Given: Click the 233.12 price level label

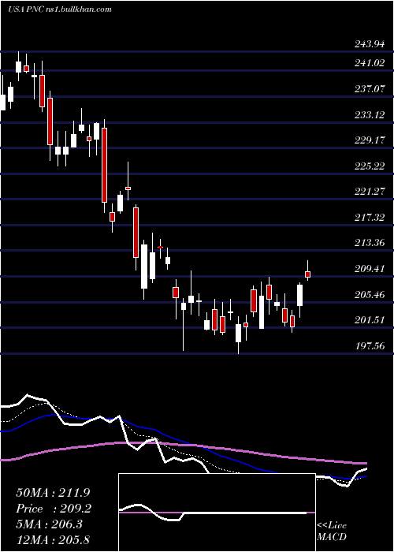Looking at the screenshot, I should [369, 115].
